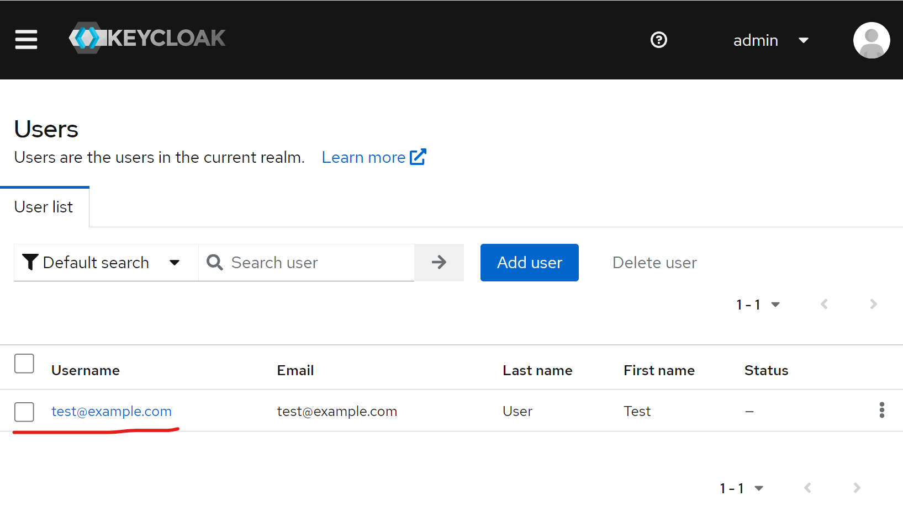Image resolution: width=903 pixels, height=512 pixels.
Task: Open the Delete user menu option
Action: (654, 262)
